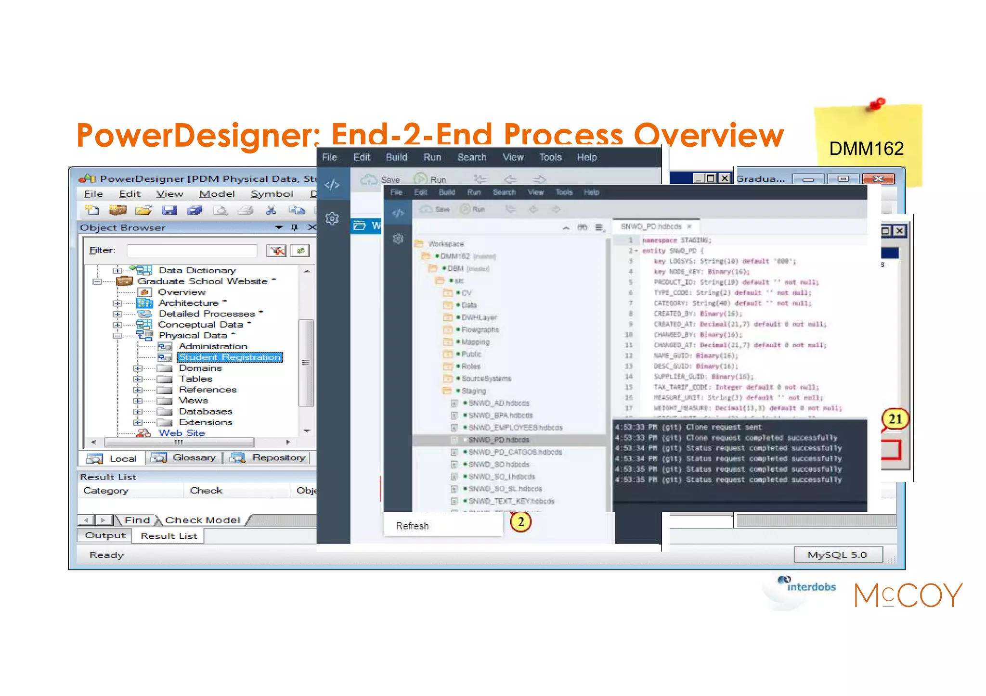Click the Cut scissors icon
Screen dimensions: 986x696
[271, 210]
